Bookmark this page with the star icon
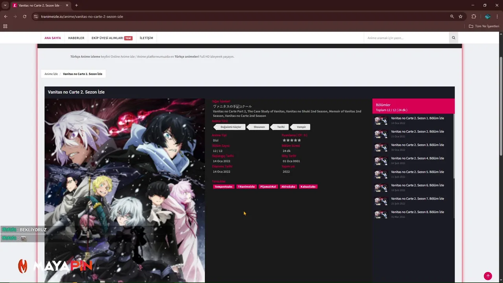Screen dimensions: 503x283 pos(461,17)
